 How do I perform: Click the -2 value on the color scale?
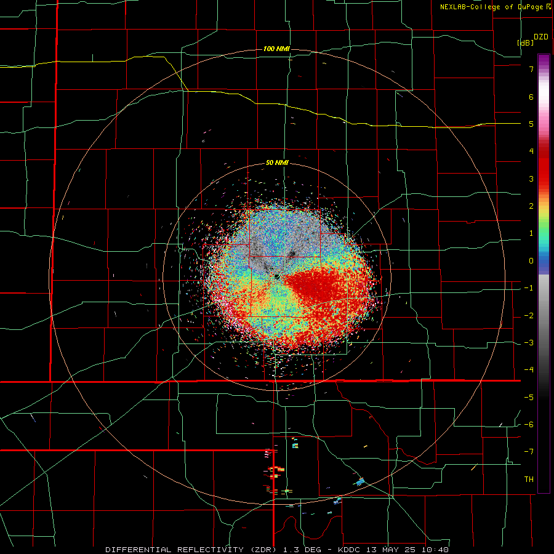click(x=529, y=316)
